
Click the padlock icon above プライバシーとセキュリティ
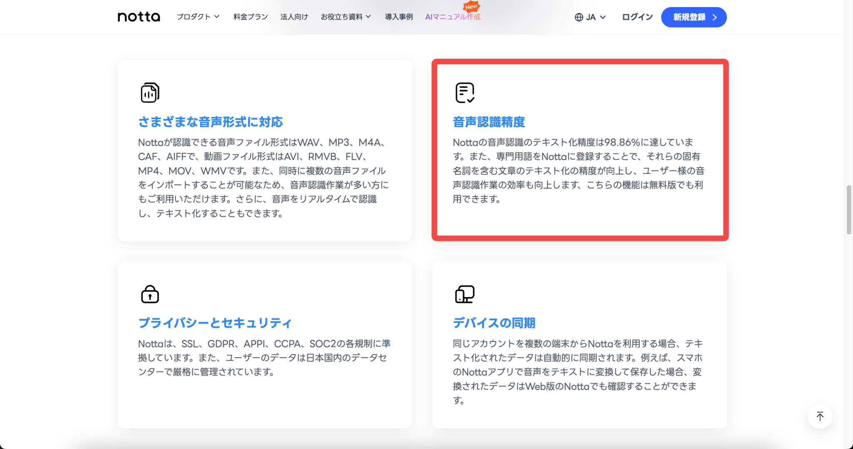coord(150,293)
